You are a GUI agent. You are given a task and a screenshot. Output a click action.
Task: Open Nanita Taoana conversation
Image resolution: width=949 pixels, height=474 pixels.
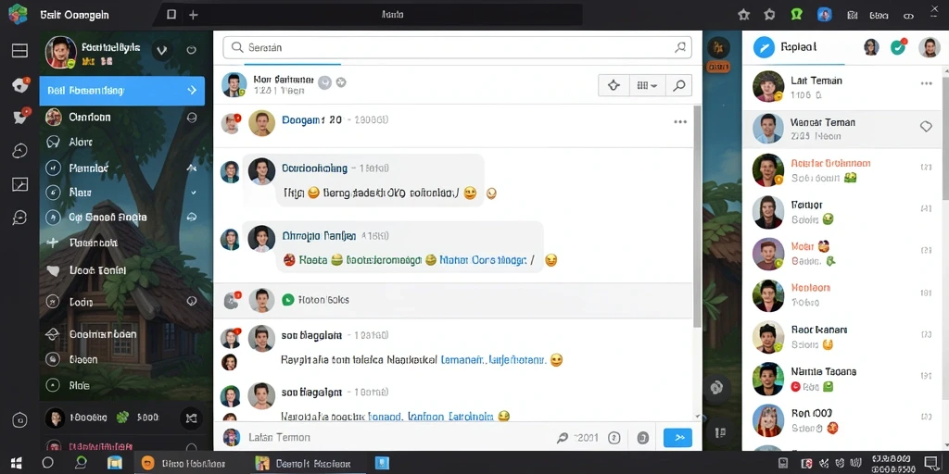(x=842, y=379)
